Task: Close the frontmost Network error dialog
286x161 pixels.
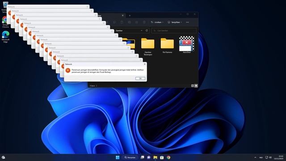Action: [x=145, y=64]
